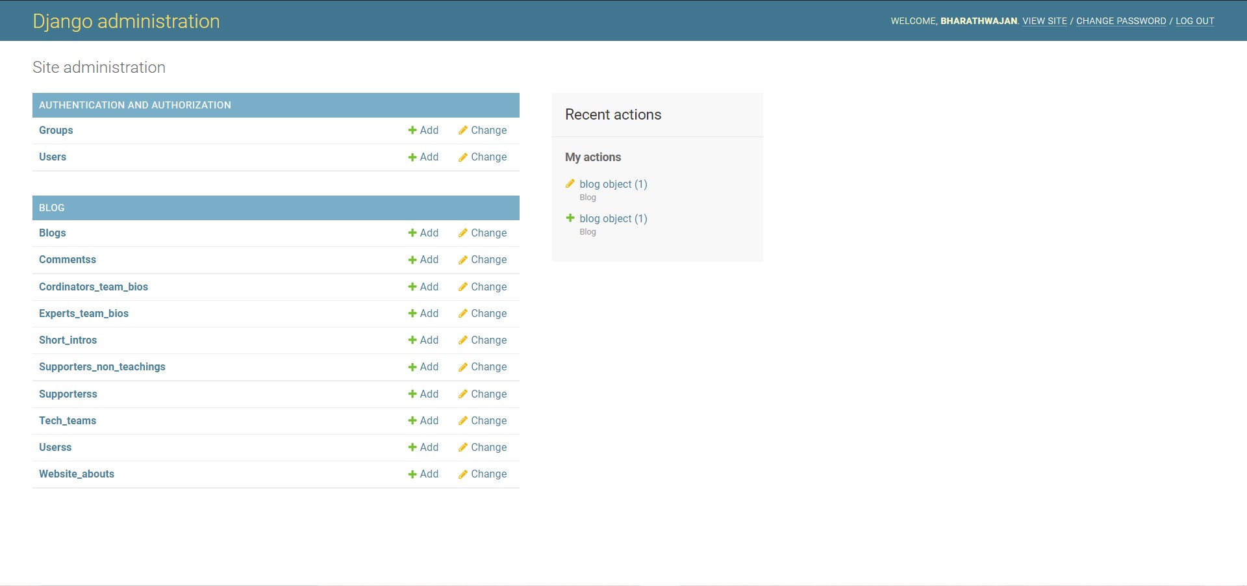Open the Users model under Authentication
The height and width of the screenshot is (586, 1247).
53,157
